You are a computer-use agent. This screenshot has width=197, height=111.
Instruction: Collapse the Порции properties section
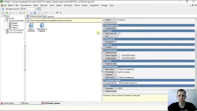104,31
